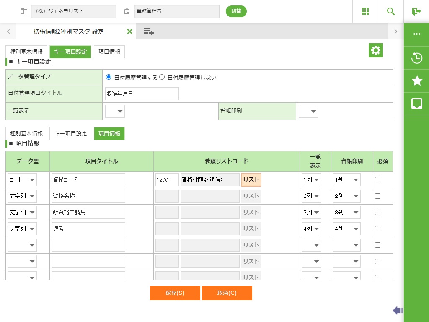Image resolution: width=429 pixels, height=322 pixels.
Task: Switch to the top 項目情報 tab
Action: pyautogui.click(x=109, y=52)
